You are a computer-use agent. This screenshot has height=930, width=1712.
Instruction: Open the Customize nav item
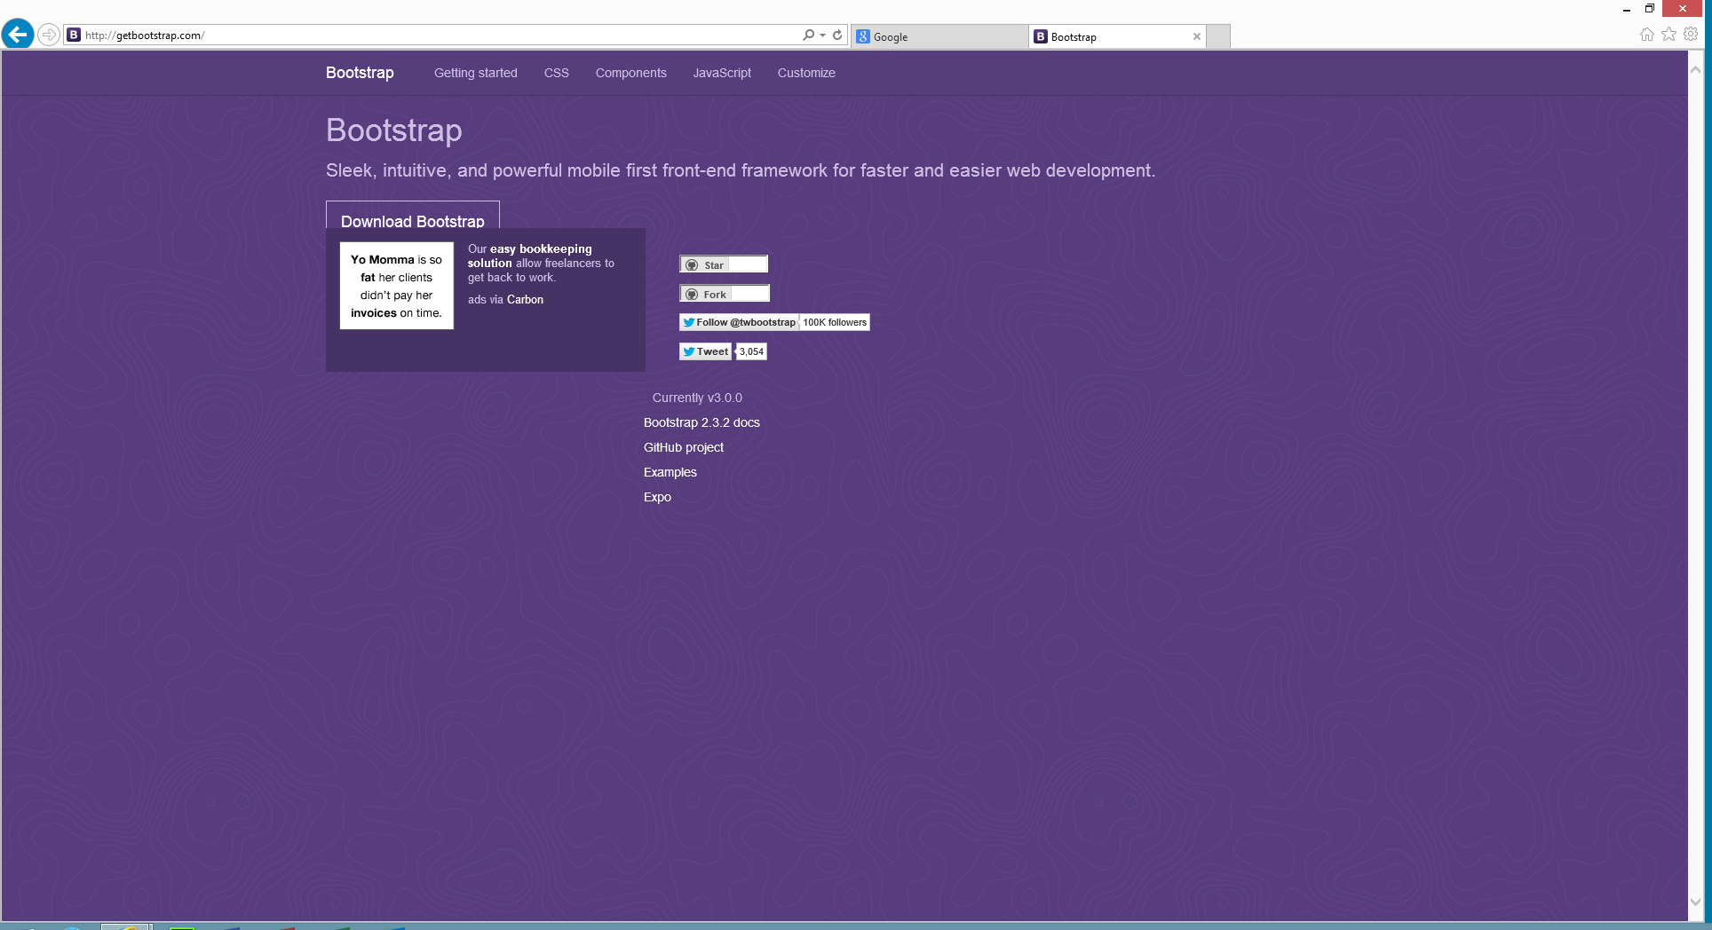(806, 73)
